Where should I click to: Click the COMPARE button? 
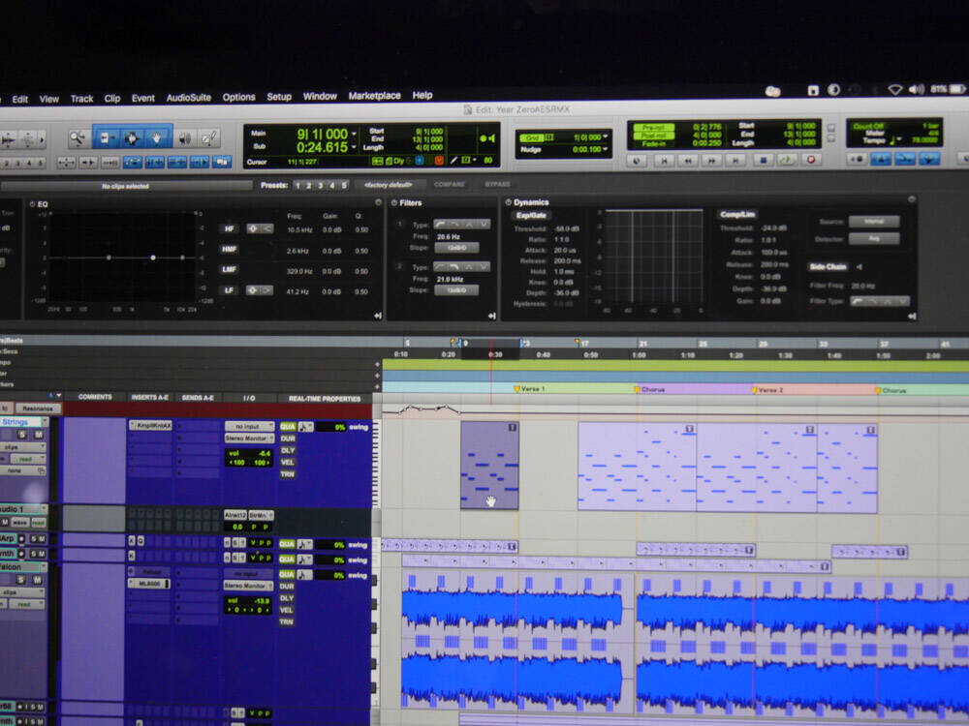tap(450, 184)
